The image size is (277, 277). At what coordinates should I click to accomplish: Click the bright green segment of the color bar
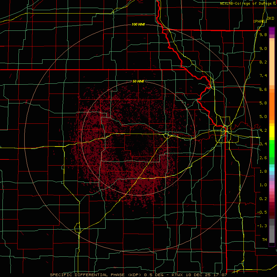[272, 148]
